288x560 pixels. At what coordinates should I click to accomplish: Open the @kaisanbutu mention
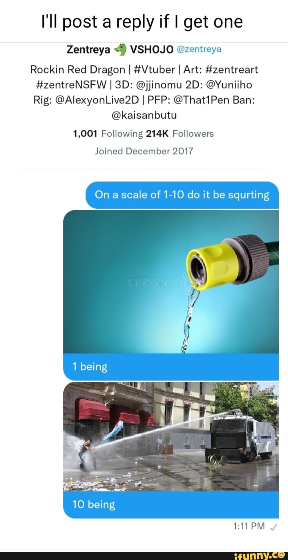144,115
